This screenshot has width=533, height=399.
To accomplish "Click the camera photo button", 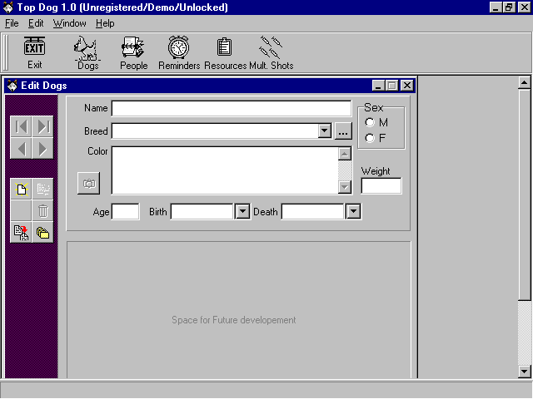I will pyautogui.click(x=88, y=183).
